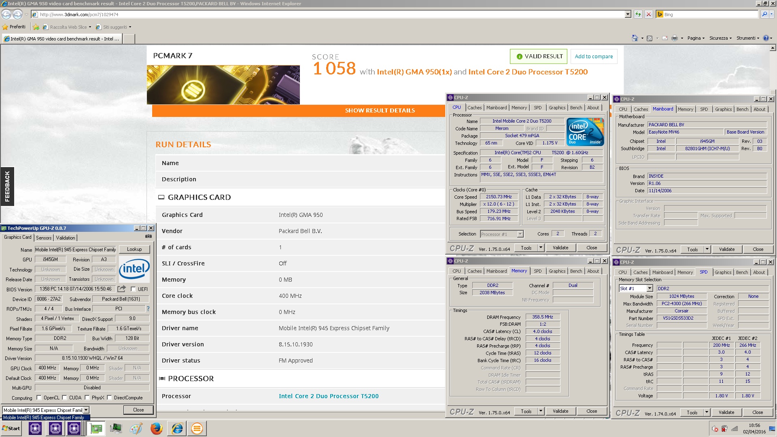Open the FEEDBACK side tab
Image resolution: width=777 pixels, height=437 pixels.
click(7, 186)
